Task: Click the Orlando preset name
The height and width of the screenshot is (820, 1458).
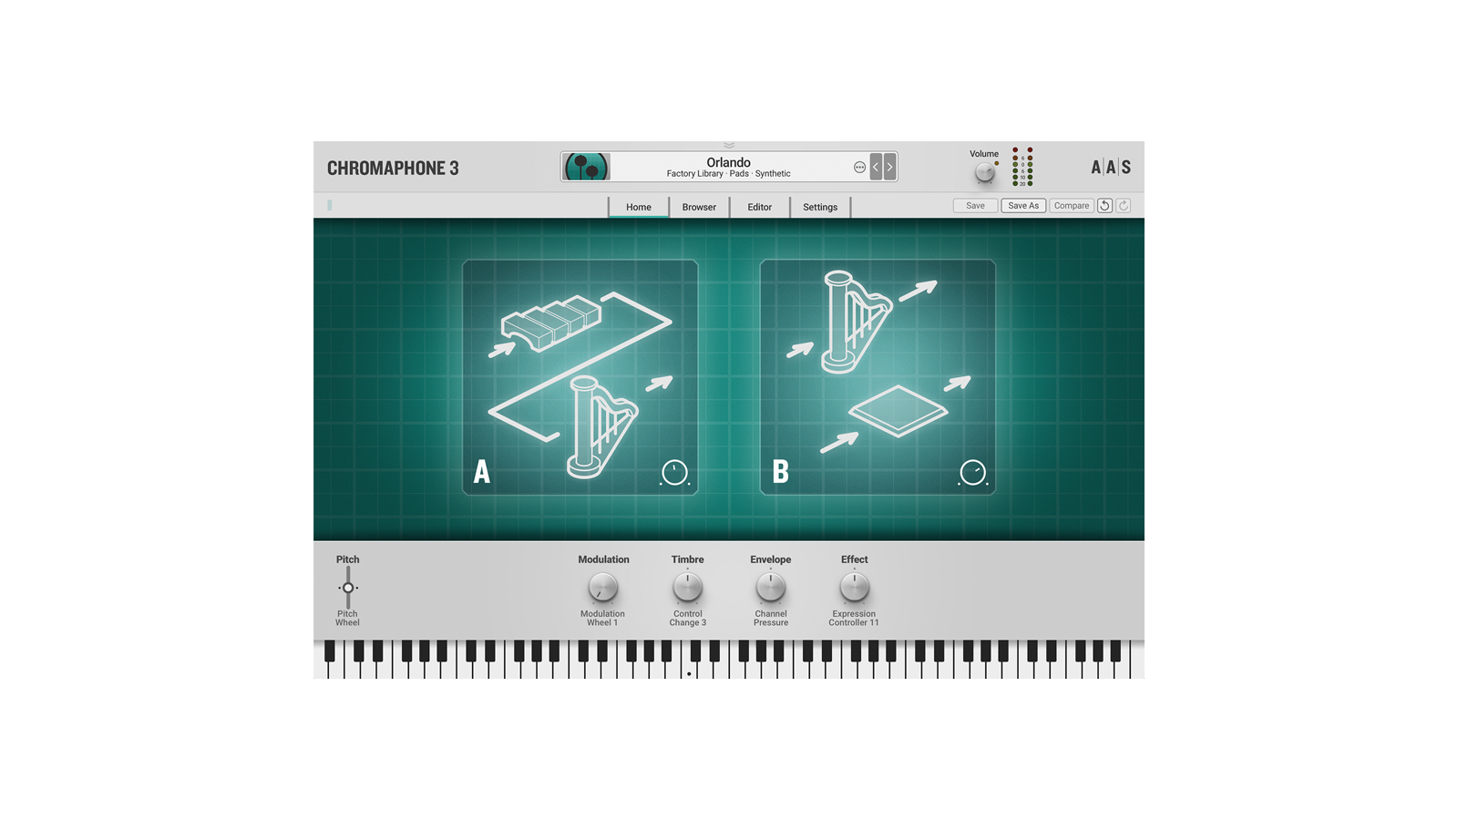Action: pos(729,162)
